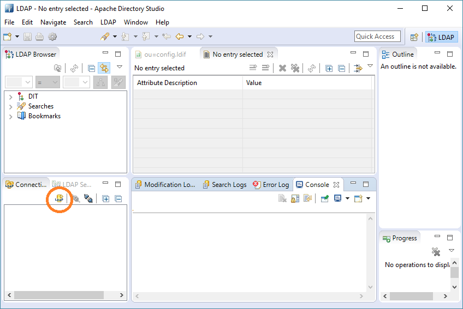Click Pin Console icon

[324, 199]
